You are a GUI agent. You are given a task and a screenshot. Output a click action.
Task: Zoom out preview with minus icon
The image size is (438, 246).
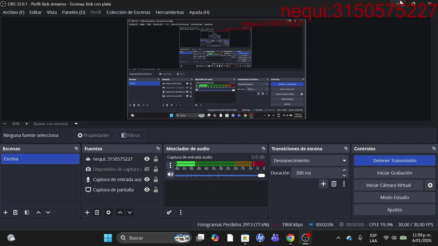(5, 124)
